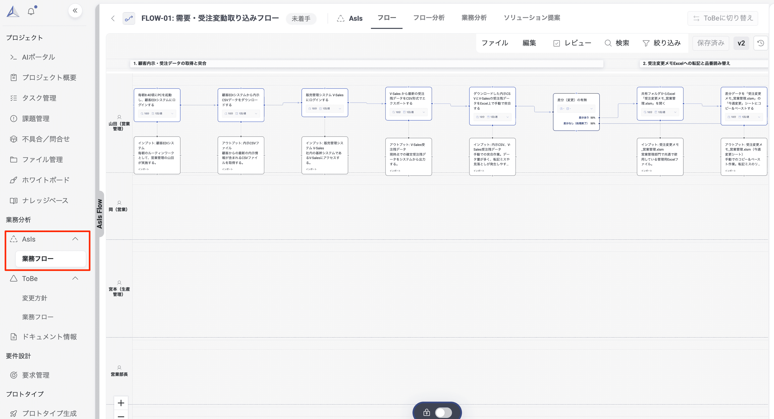The width and height of the screenshot is (774, 419).
Task: Click the ドキュメント情報 document icon
Action: (x=13, y=336)
